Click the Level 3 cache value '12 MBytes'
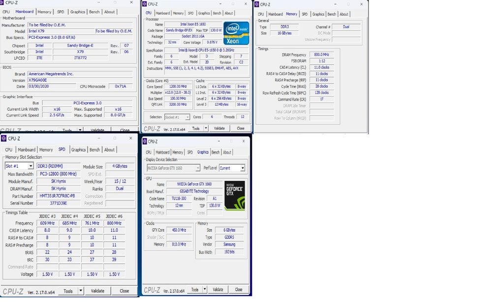This screenshot has width=492, height=302. coord(221,104)
